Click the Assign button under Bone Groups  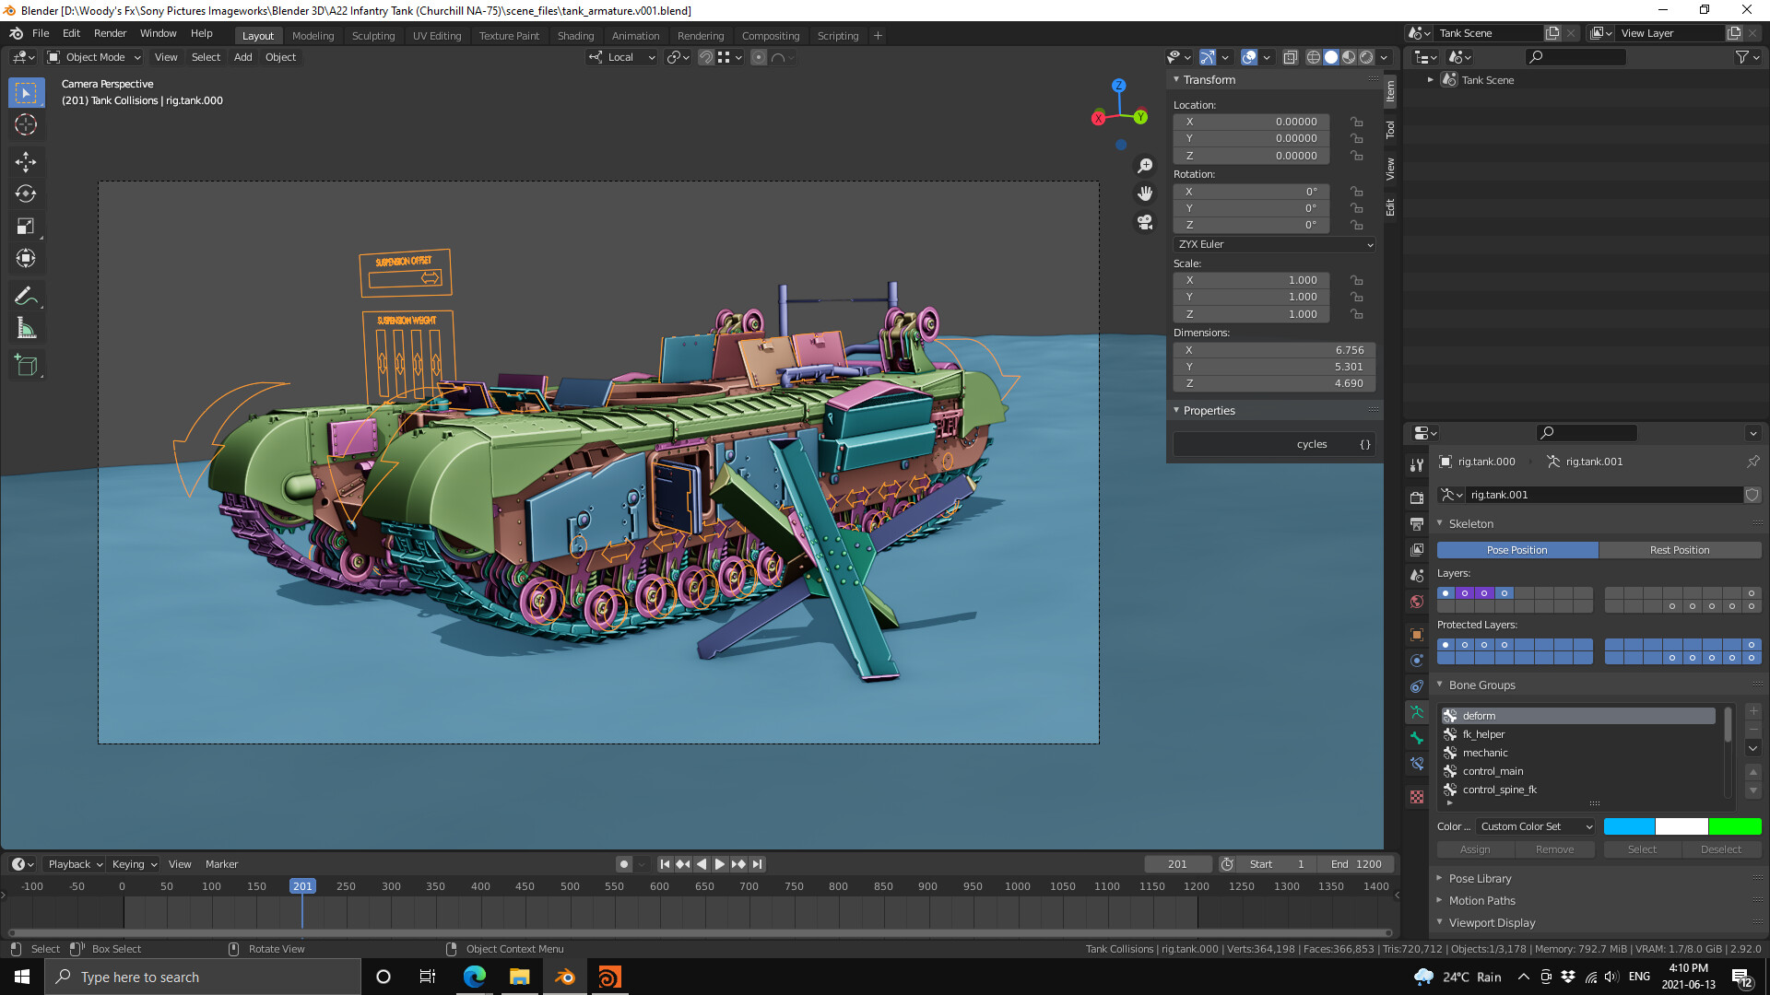[1474, 849]
